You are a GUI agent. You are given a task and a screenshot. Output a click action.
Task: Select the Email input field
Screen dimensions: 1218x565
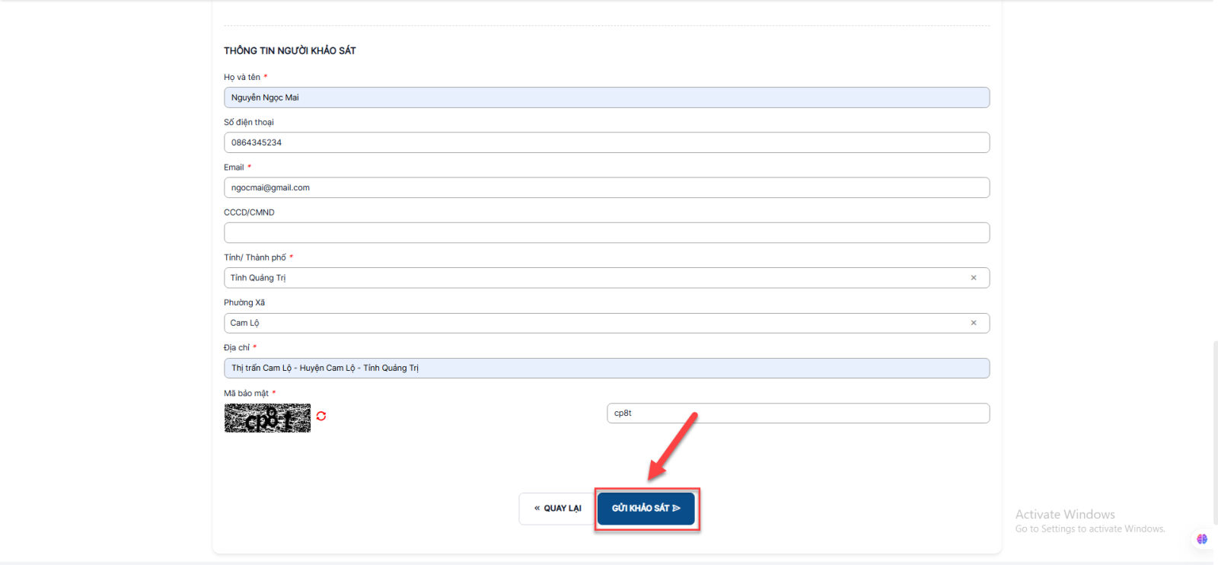tap(606, 187)
